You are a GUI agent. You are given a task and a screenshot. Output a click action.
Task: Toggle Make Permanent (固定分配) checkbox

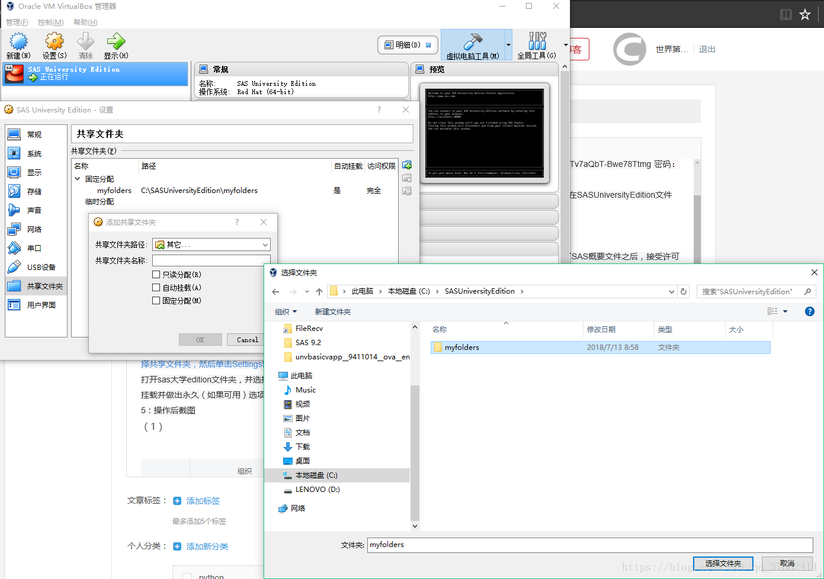tap(156, 300)
